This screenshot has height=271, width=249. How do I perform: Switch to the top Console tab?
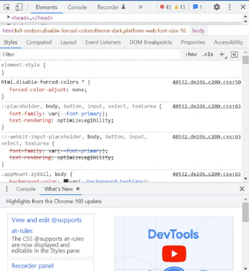click(77, 7)
